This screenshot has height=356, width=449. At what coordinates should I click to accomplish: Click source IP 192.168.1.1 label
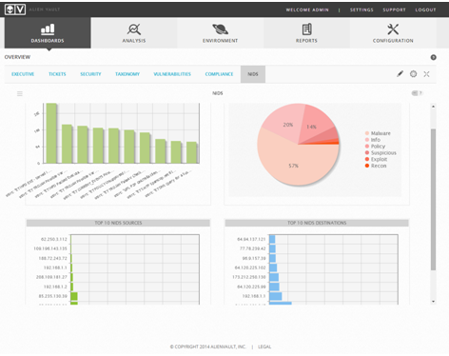55,267
